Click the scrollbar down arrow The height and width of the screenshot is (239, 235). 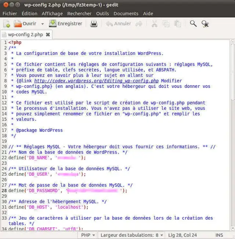coord(233,228)
